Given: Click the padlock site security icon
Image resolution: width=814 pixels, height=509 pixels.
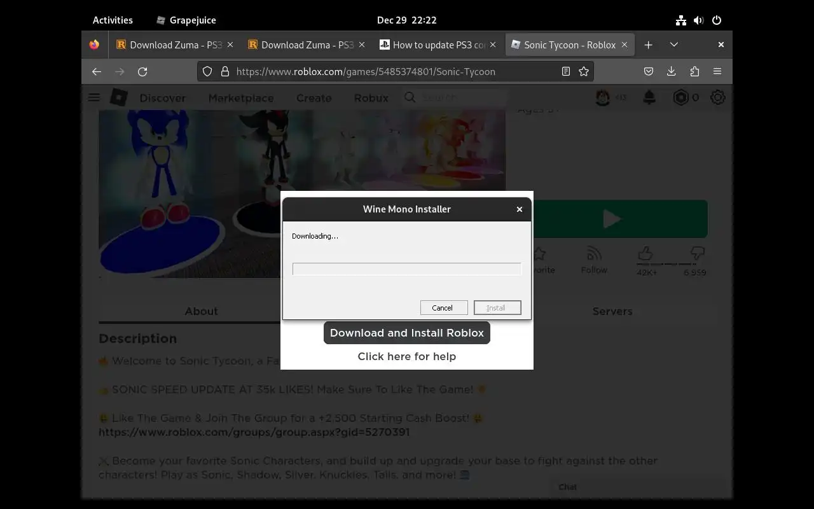Looking at the screenshot, I should coord(224,72).
